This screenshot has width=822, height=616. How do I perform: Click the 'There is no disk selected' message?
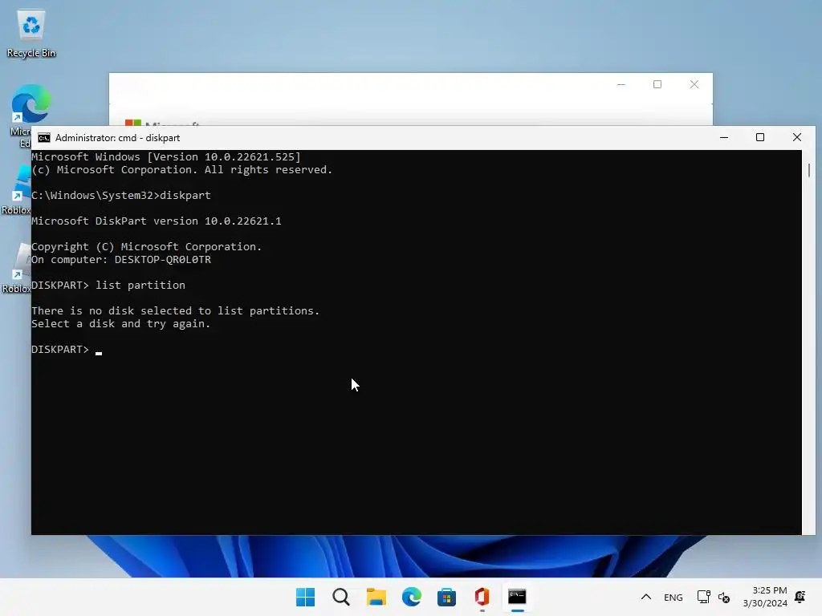(x=175, y=310)
